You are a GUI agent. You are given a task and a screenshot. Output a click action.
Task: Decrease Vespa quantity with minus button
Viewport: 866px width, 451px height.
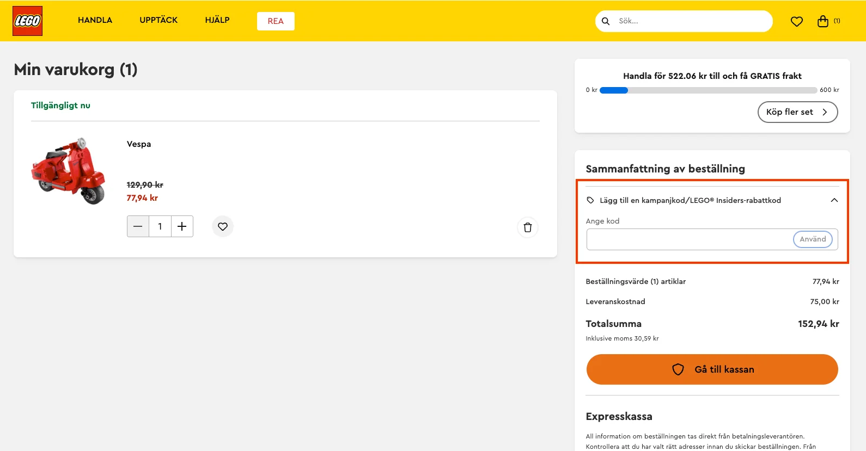pyautogui.click(x=138, y=226)
